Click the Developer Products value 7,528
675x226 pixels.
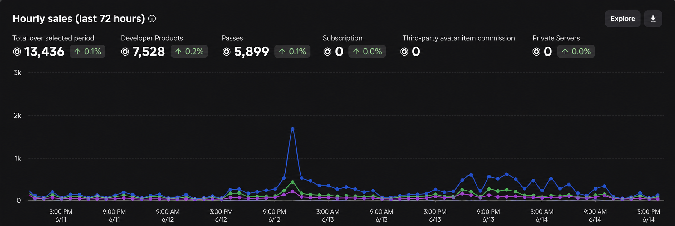(149, 52)
